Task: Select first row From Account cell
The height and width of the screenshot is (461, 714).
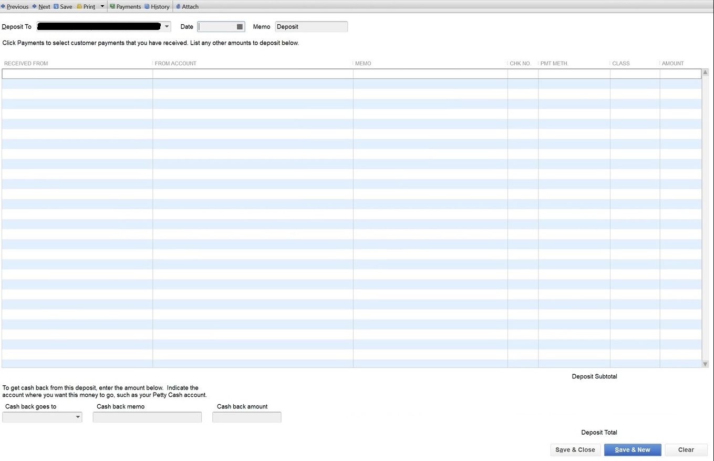Action: [253, 74]
